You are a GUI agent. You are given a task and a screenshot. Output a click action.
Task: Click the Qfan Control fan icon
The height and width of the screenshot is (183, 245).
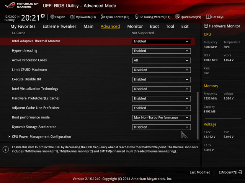click(x=103, y=17)
